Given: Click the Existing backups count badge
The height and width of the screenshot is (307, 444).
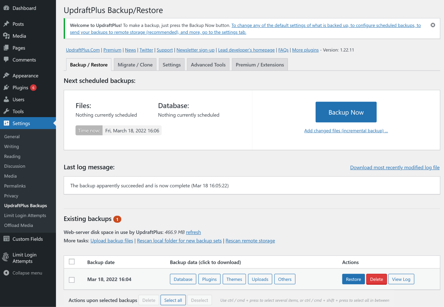Looking at the screenshot, I should [117, 219].
